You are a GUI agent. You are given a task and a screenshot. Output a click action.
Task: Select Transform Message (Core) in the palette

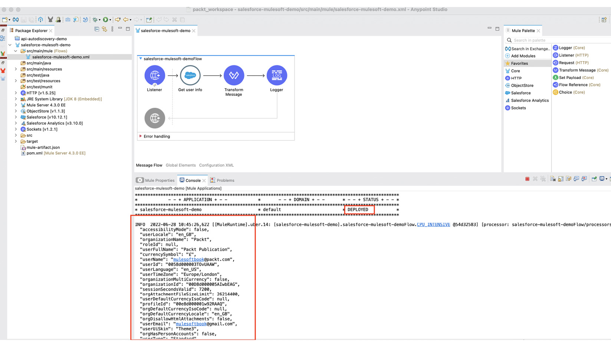[581, 70]
